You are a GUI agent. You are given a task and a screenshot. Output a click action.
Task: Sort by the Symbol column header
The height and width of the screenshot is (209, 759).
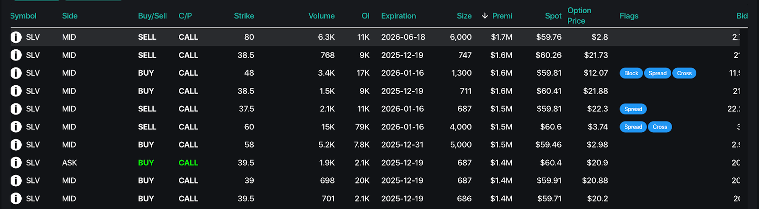(23, 16)
